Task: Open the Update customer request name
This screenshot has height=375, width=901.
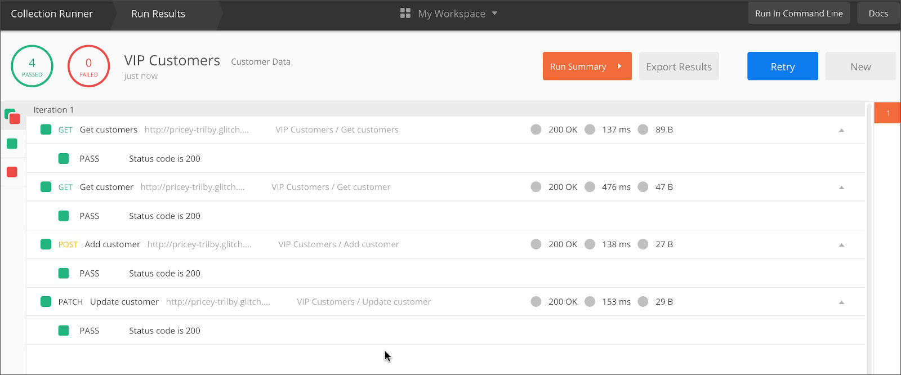Action: click(x=124, y=302)
